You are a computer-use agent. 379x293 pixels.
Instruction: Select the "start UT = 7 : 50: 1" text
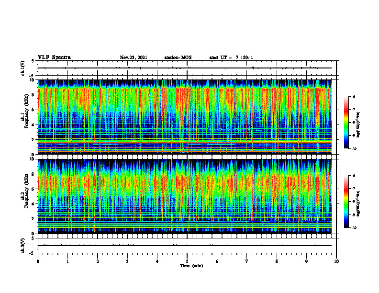[x=231, y=57]
